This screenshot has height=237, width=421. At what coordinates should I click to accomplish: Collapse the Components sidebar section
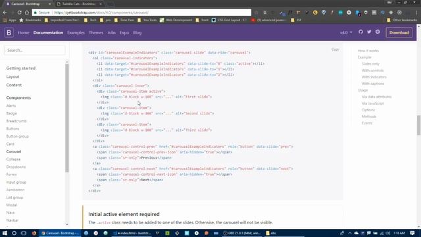pos(18,97)
